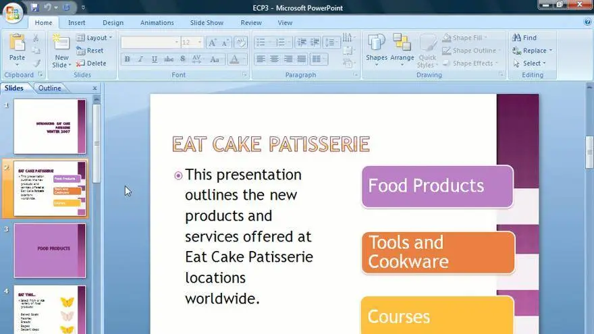The height and width of the screenshot is (334, 594).
Task: Open the Select dropdown
Action: coord(530,63)
